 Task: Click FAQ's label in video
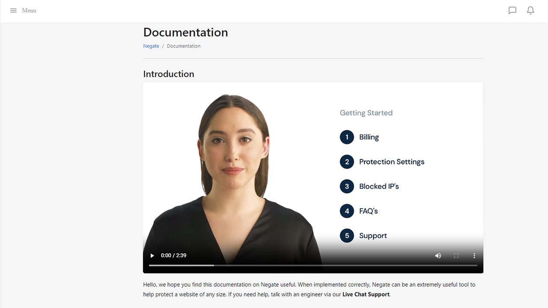tap(369, 211)
